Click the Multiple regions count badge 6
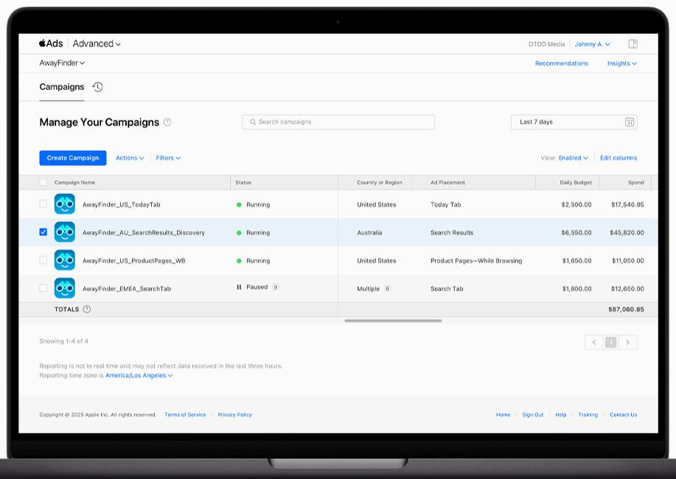 (x=388, y=289)
